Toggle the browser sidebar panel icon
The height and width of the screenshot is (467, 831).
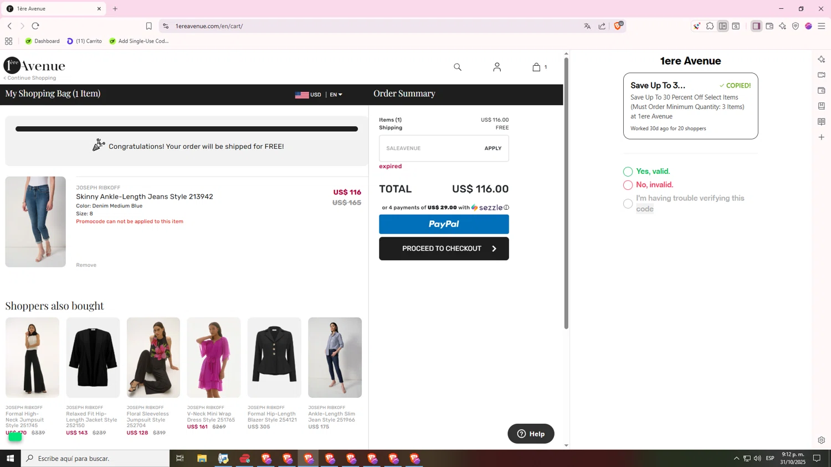click(756, 26)
